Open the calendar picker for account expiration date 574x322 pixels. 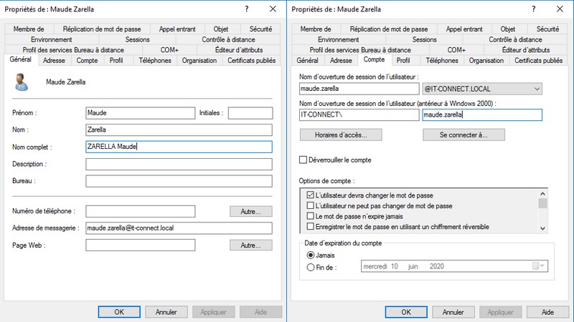pyautogui.click(x=538, y=266)
